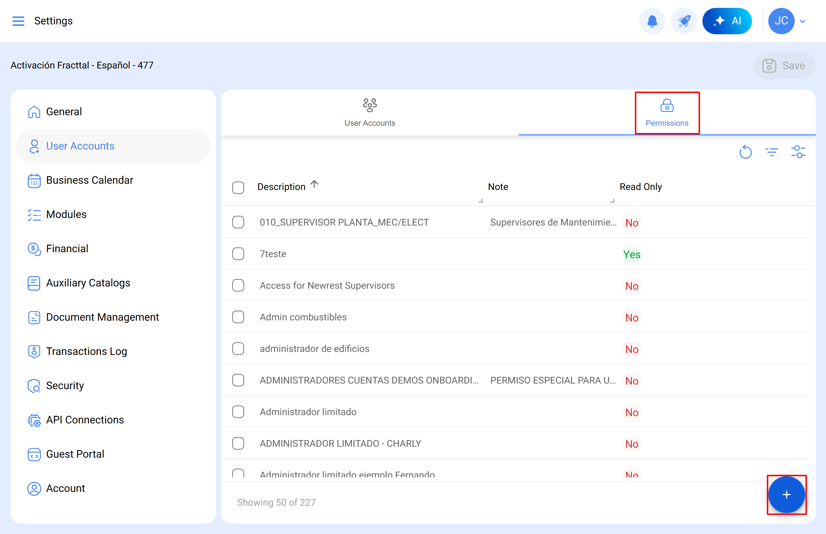Toggle Description column sort arrow
This screenshot has width=826, height=534.
[x=314, y=184]
